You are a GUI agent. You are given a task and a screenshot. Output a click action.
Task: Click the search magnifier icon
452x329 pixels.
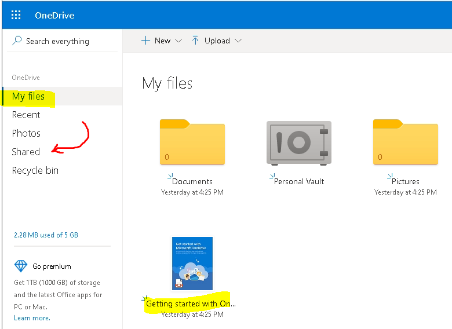pos(17,41)
